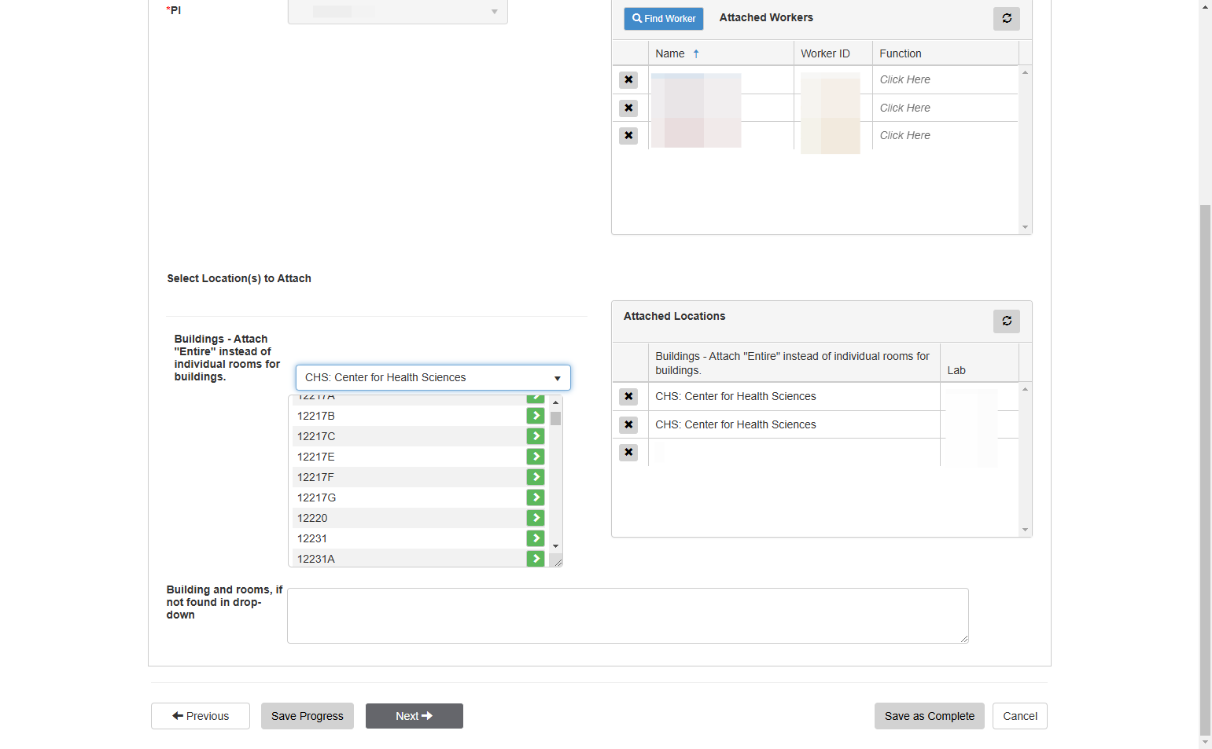Refresh the Attached Workers list
Image resolution: width=1212 pixels, height=749 pixels.
point(1006,18)
